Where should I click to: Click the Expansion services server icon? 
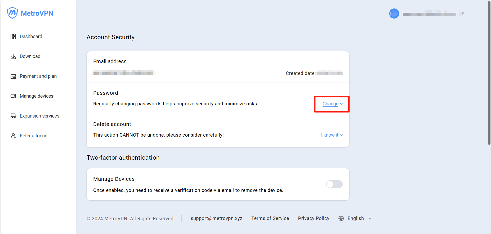(x=13, y=116)
